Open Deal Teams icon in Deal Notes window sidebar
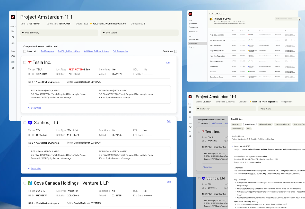This screenshot has width=305, height=209. 190,132
